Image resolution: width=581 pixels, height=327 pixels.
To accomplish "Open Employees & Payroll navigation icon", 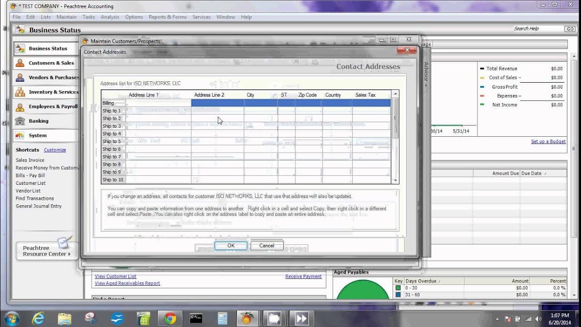I will point(20,108).
